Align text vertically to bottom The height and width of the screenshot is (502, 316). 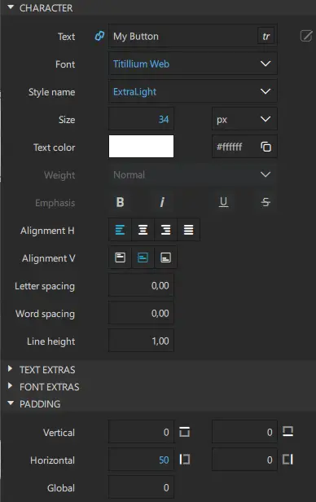coord(165,258)
